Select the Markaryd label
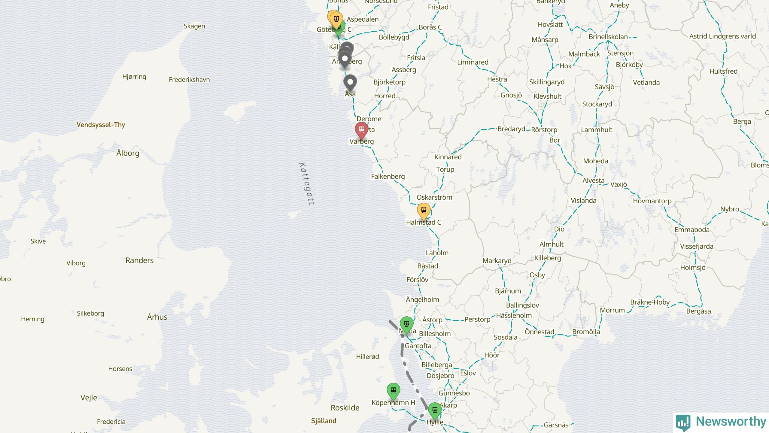The height and width of the screenshot is (433, 769). click(x=497, y=261)
